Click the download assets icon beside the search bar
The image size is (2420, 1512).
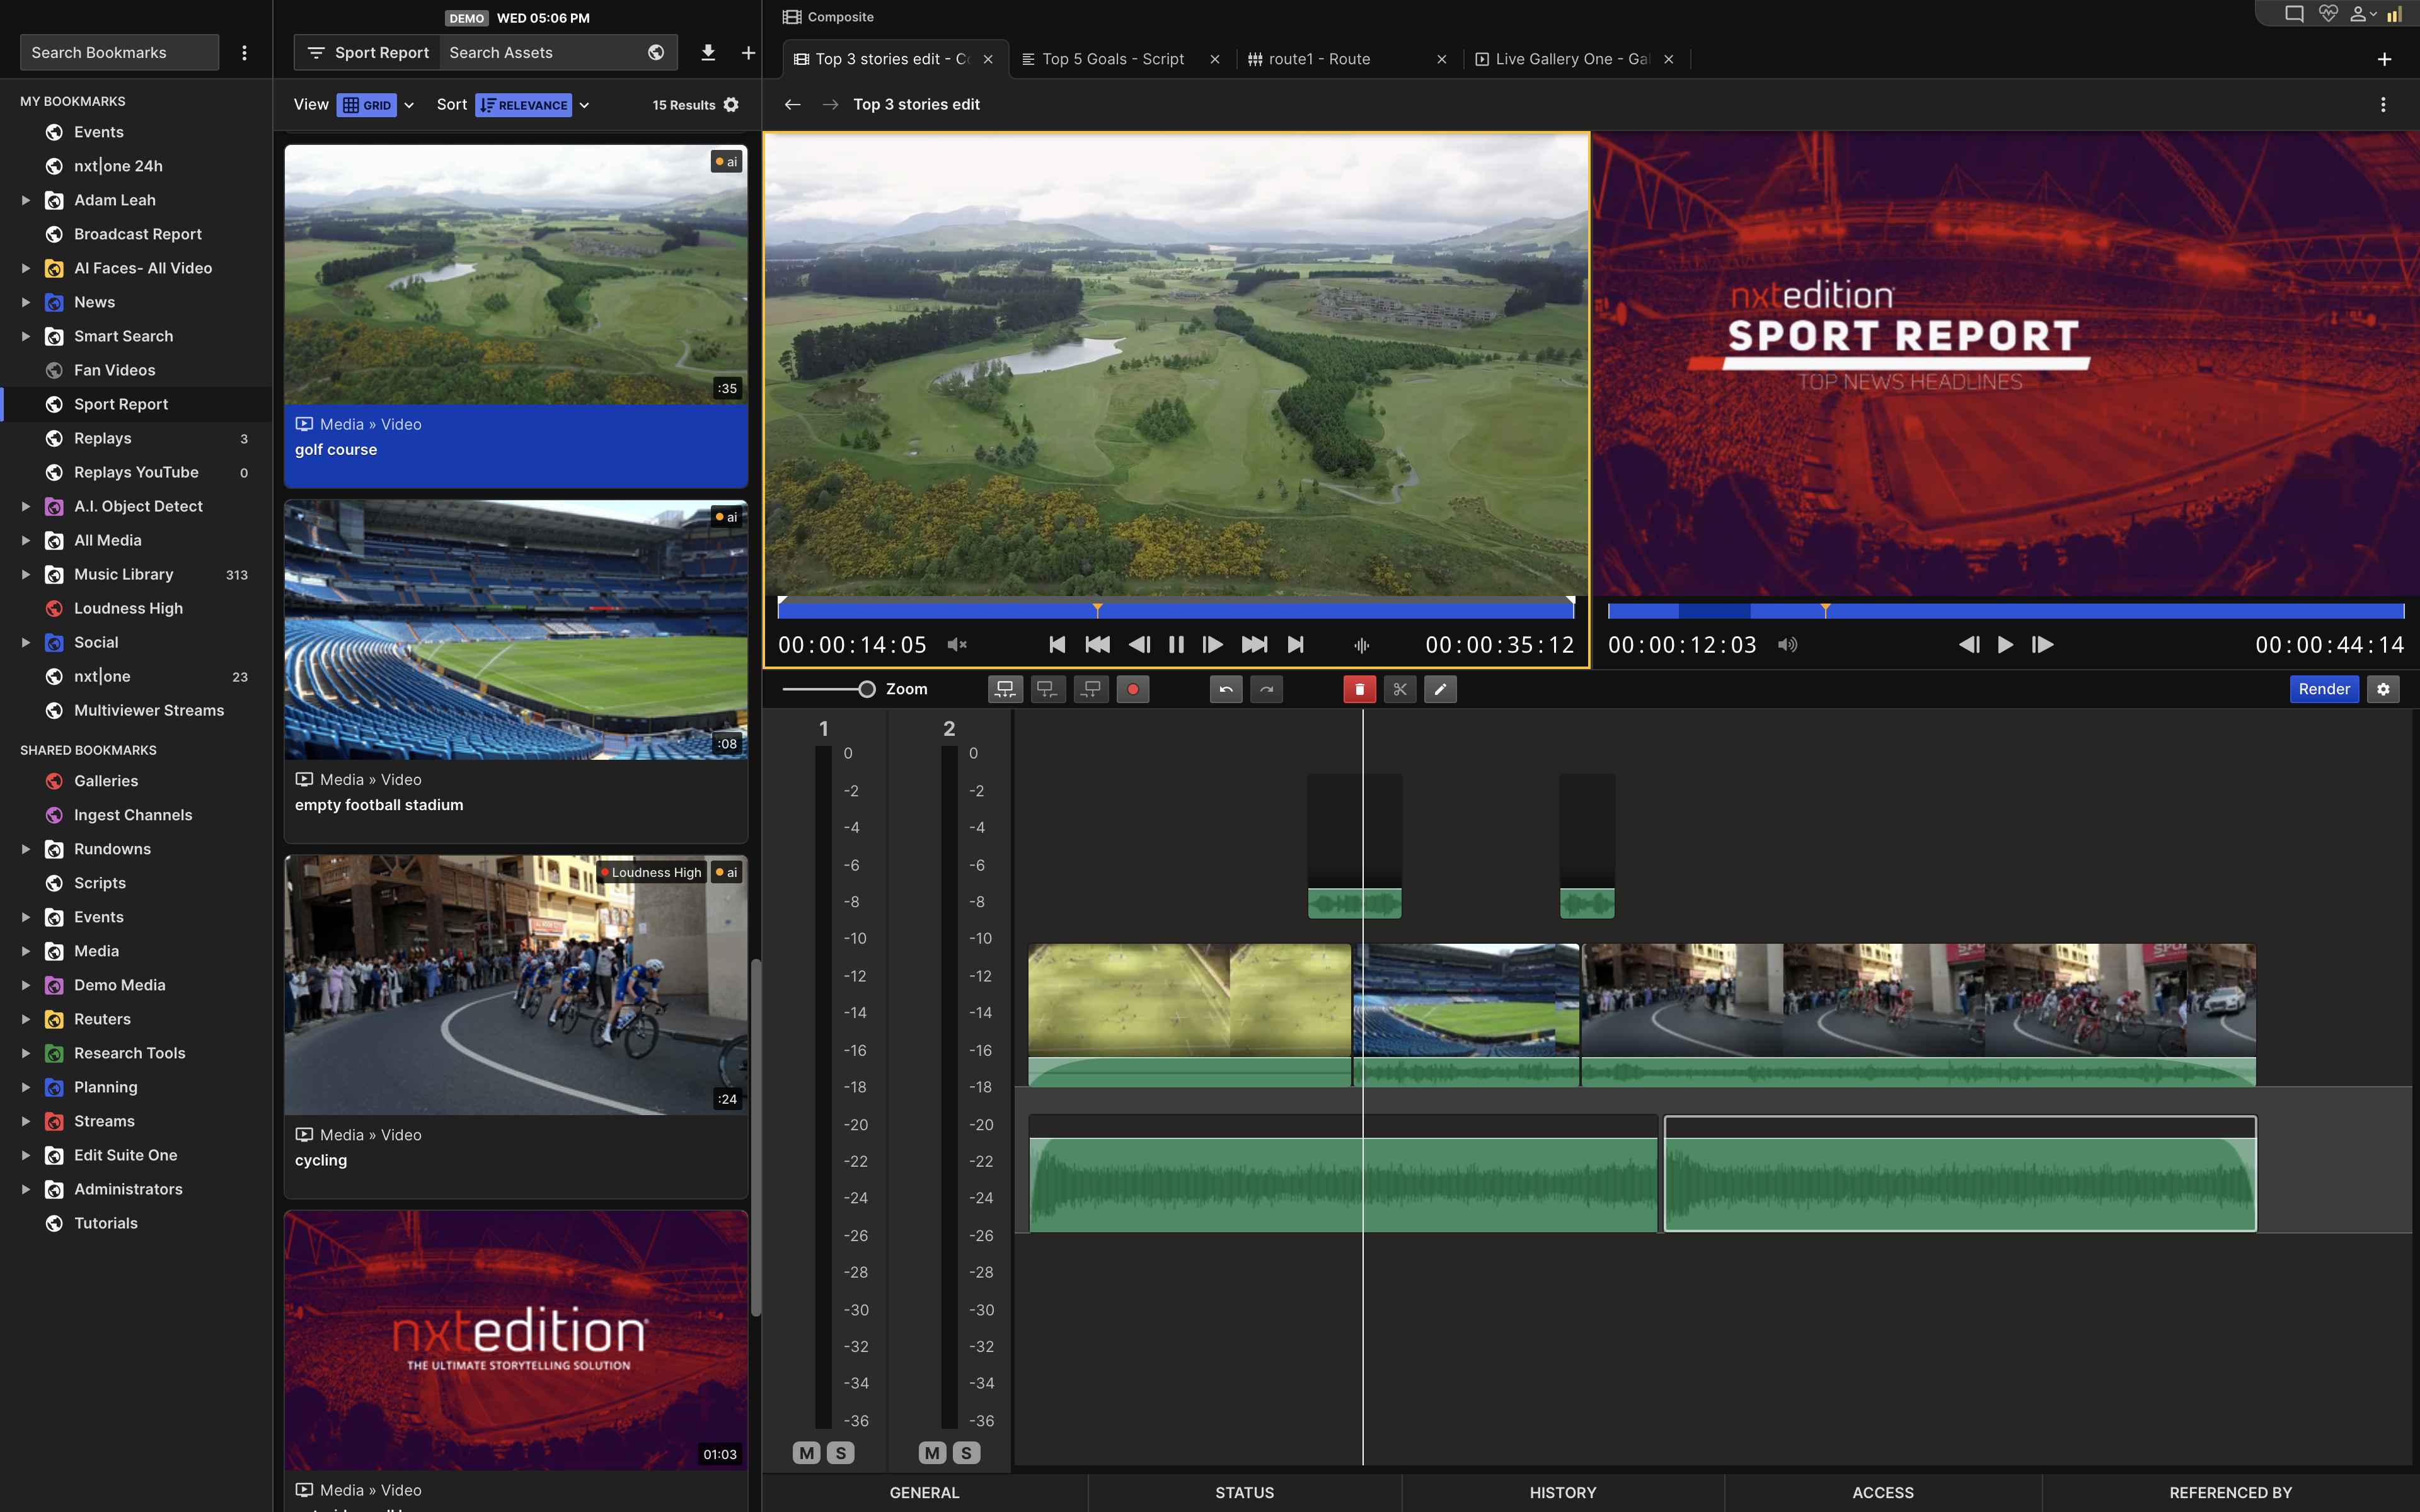pyautogui.click(x=709, y=52)
